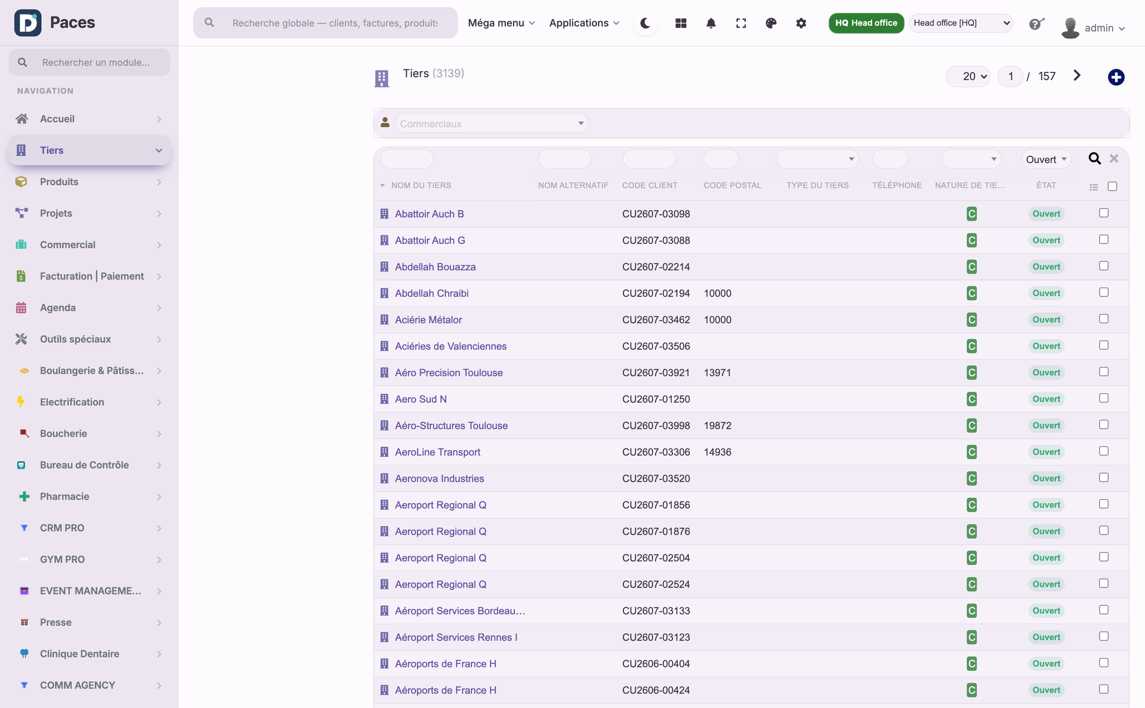
Task: Click the Produits box icon
Action: point(21,182)
